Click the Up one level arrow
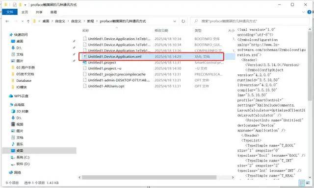Screen dimensions: 314x188 tap(28, 21)
